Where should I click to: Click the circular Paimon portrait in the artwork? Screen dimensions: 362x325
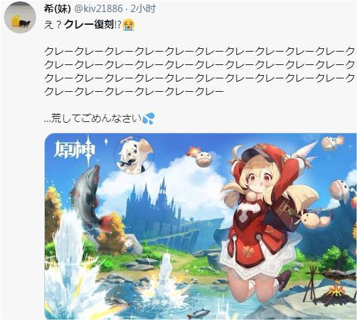point(134,155)
